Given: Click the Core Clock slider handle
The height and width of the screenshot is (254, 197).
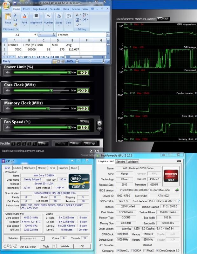Looking at the screenshot, I should 51,90.
